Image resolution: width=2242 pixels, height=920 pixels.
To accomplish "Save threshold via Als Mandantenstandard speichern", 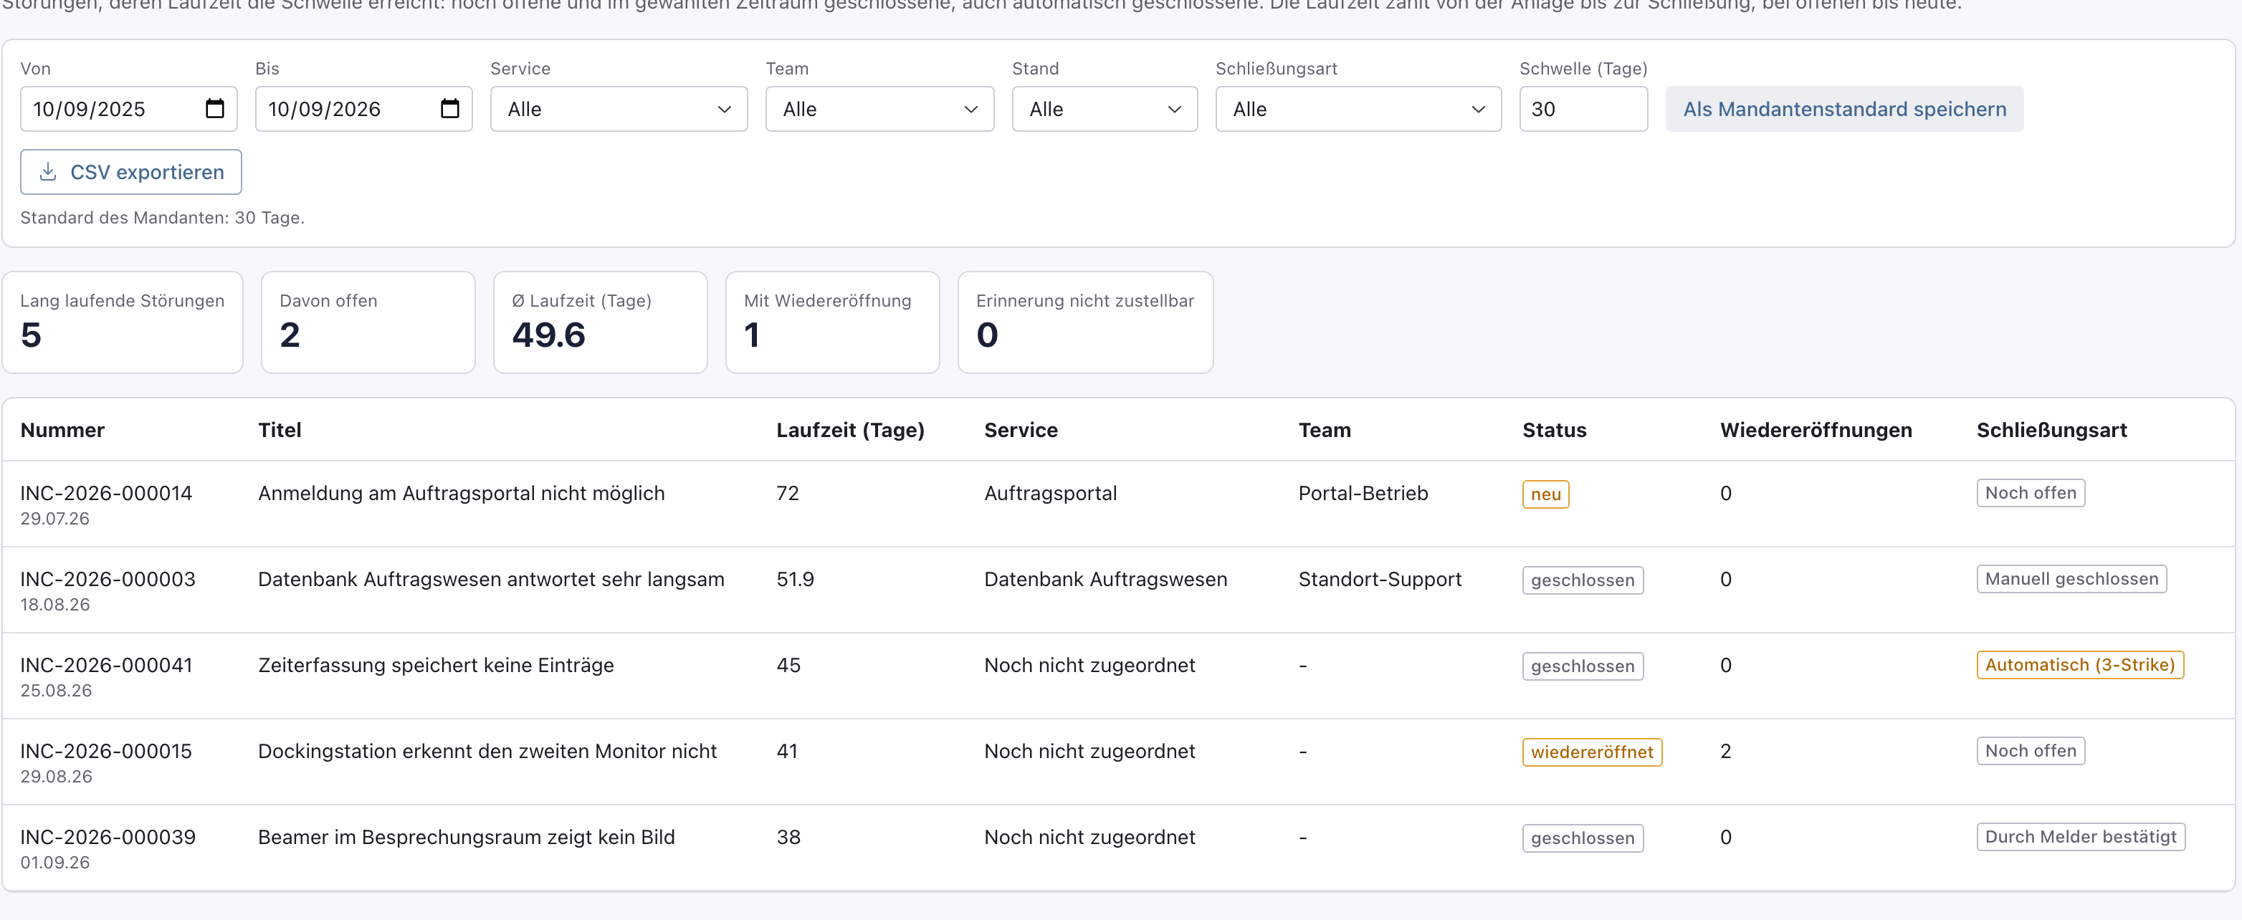I will [1844, 109].
